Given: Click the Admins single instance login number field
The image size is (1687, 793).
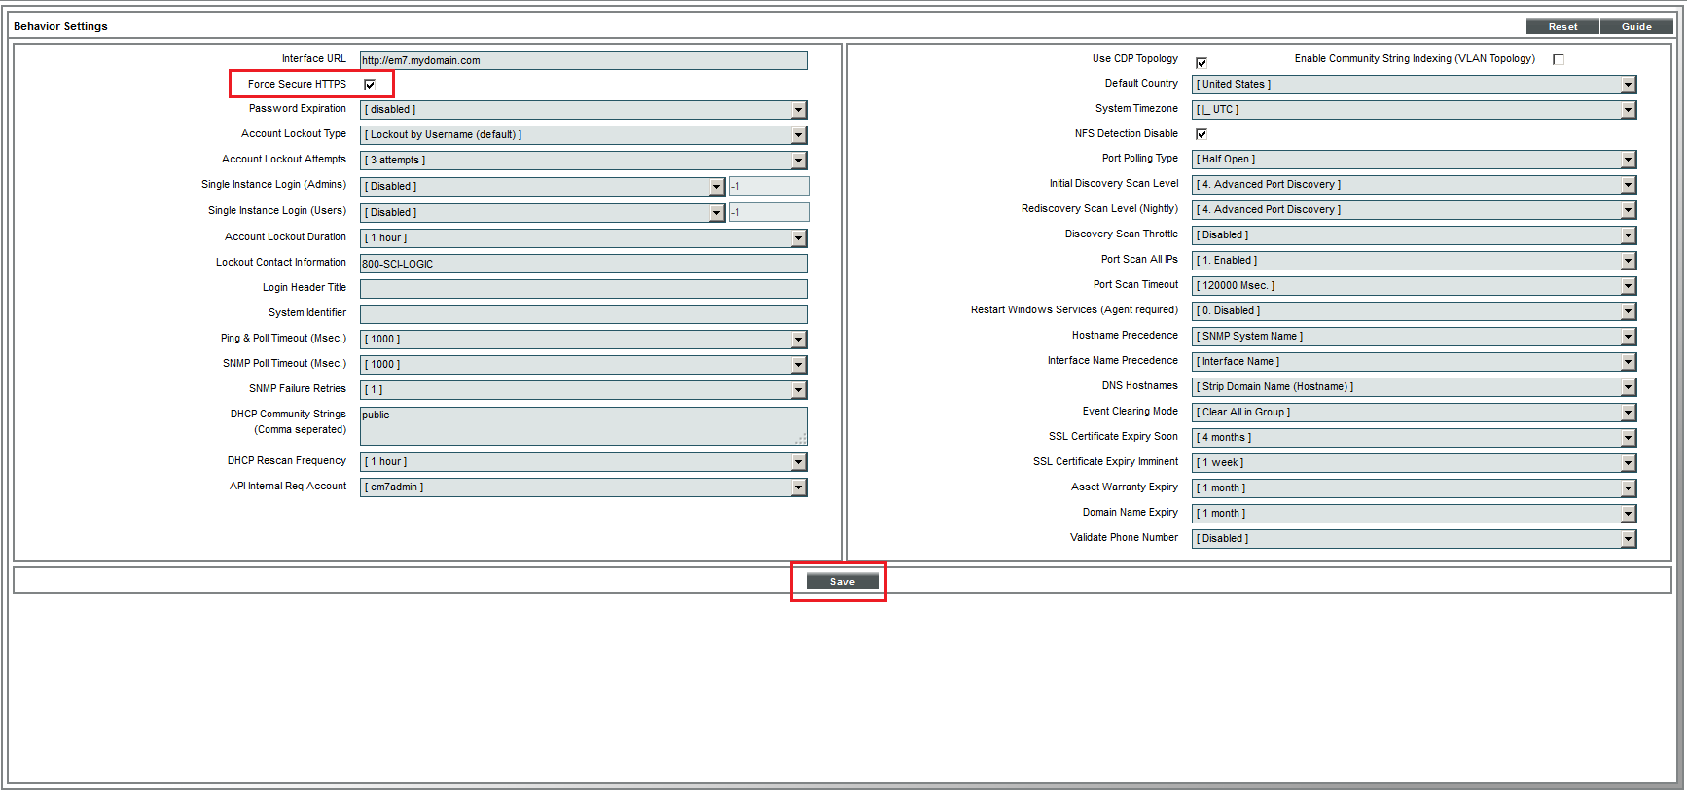Looking at the screenshot, I should [770, 186].
